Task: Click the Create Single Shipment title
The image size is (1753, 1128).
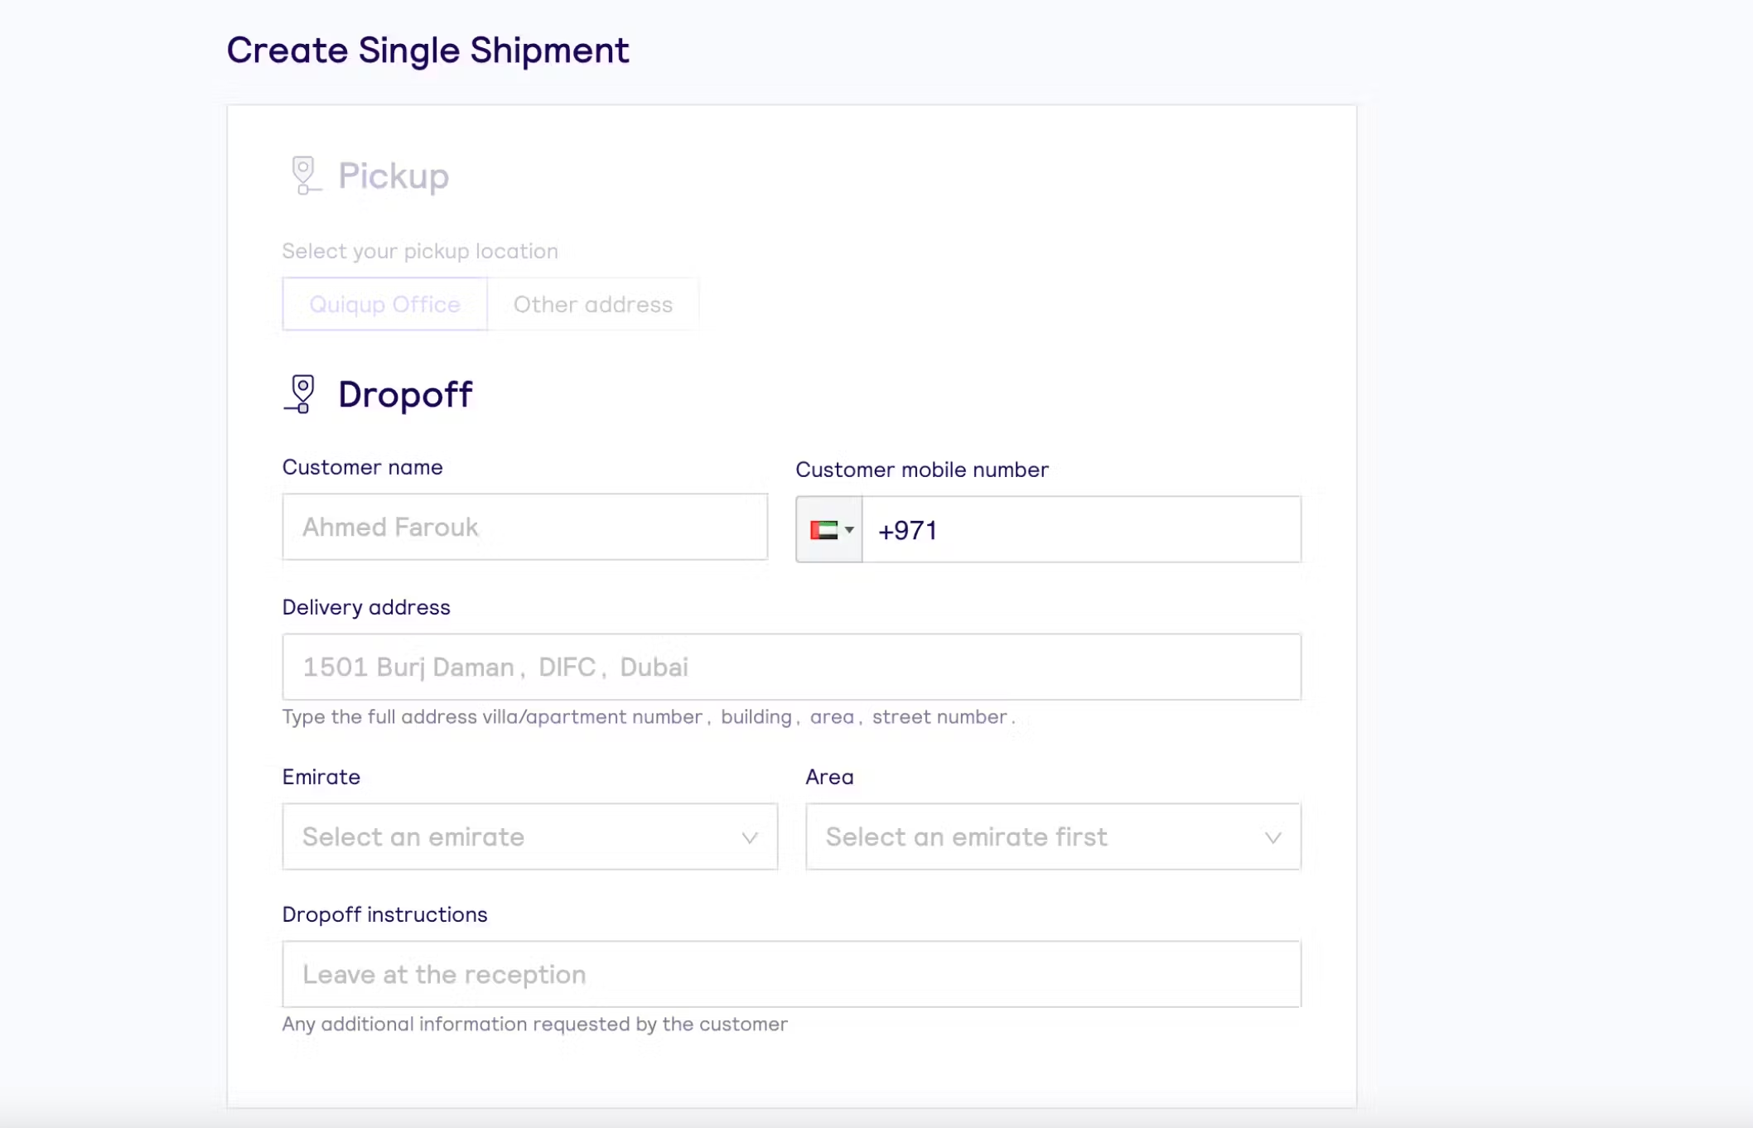Action: click(x=427, y=51)
